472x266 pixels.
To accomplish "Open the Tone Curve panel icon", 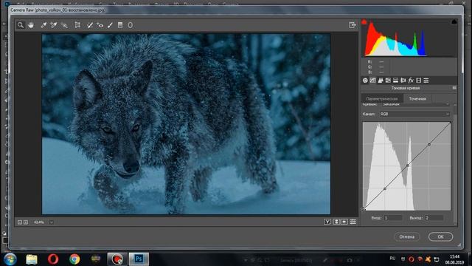I will [x=372, y=81].
